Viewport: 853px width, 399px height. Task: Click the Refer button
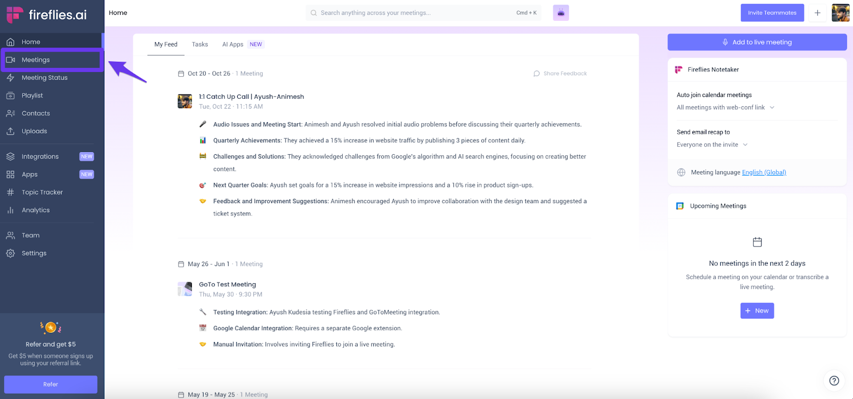51,384
